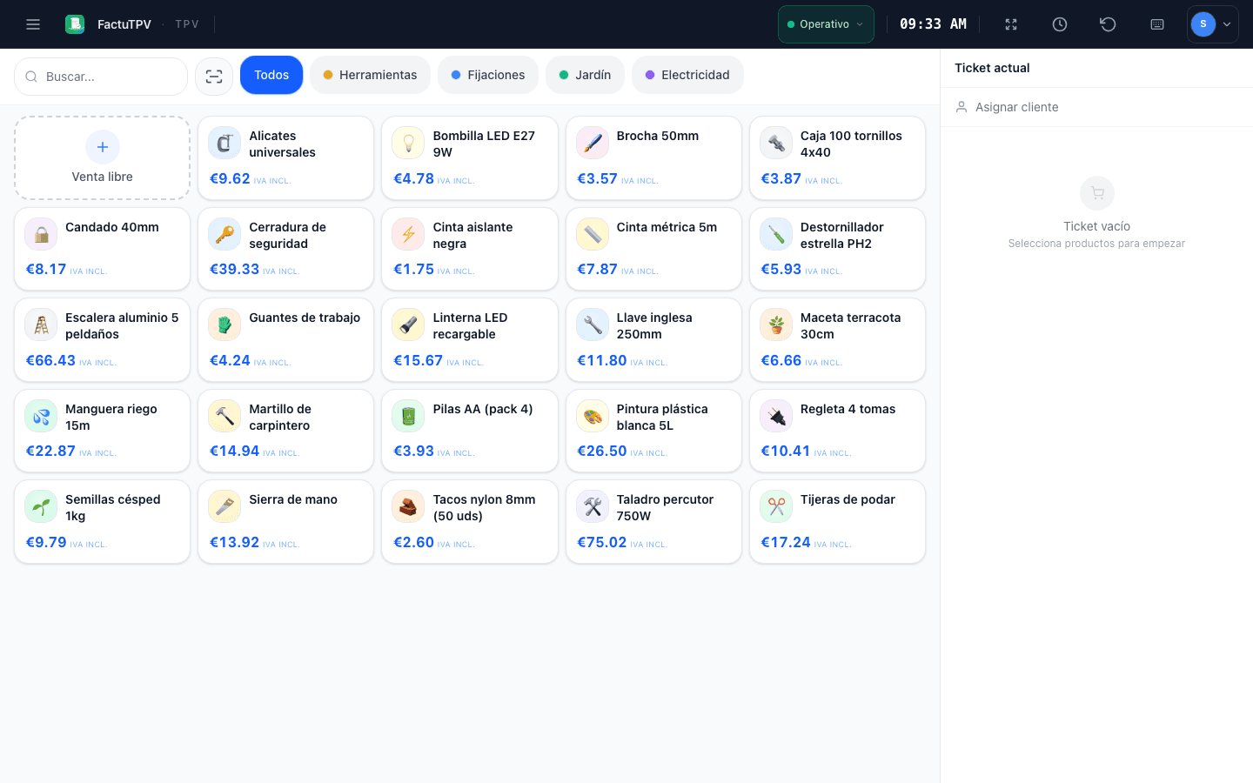Click the Buscar search field

coord(101,77)
